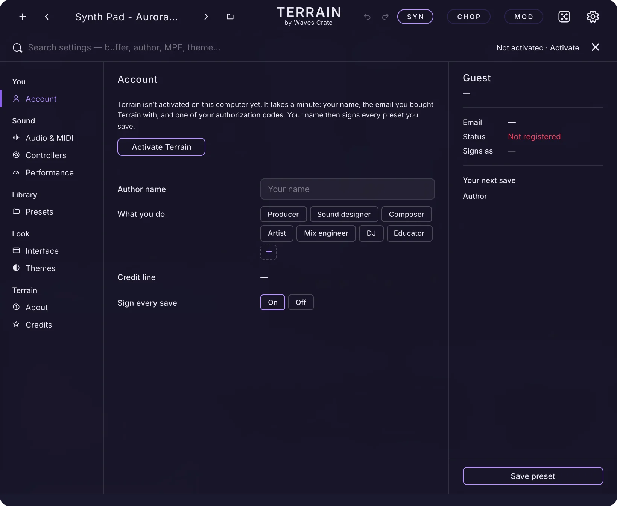Switch to the MOD tab
The width and height of the screenshot is (617, 506).
pyautogui.click(x=524, y=17)
